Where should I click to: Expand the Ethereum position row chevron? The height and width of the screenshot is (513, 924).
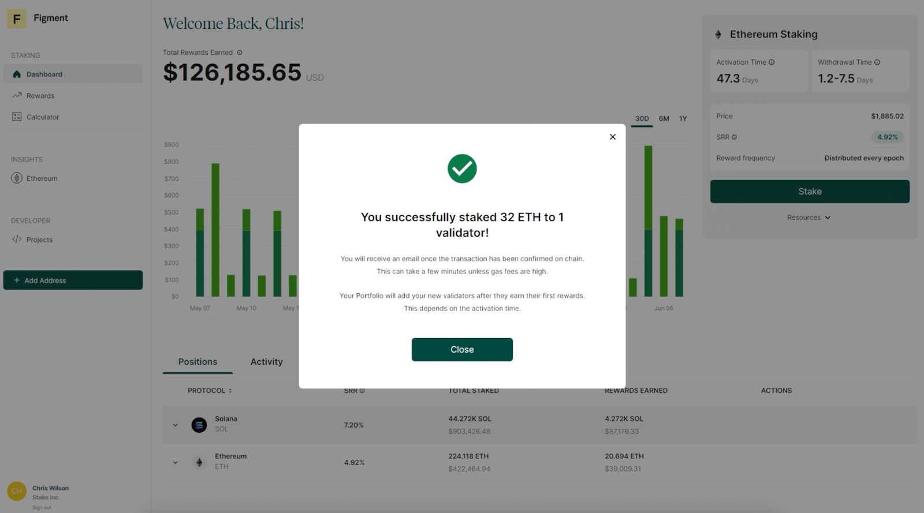[x=175, y=463]
